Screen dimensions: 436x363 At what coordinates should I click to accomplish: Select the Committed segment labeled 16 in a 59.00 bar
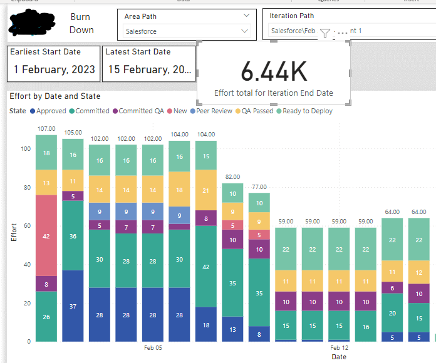tap(366, 326)
